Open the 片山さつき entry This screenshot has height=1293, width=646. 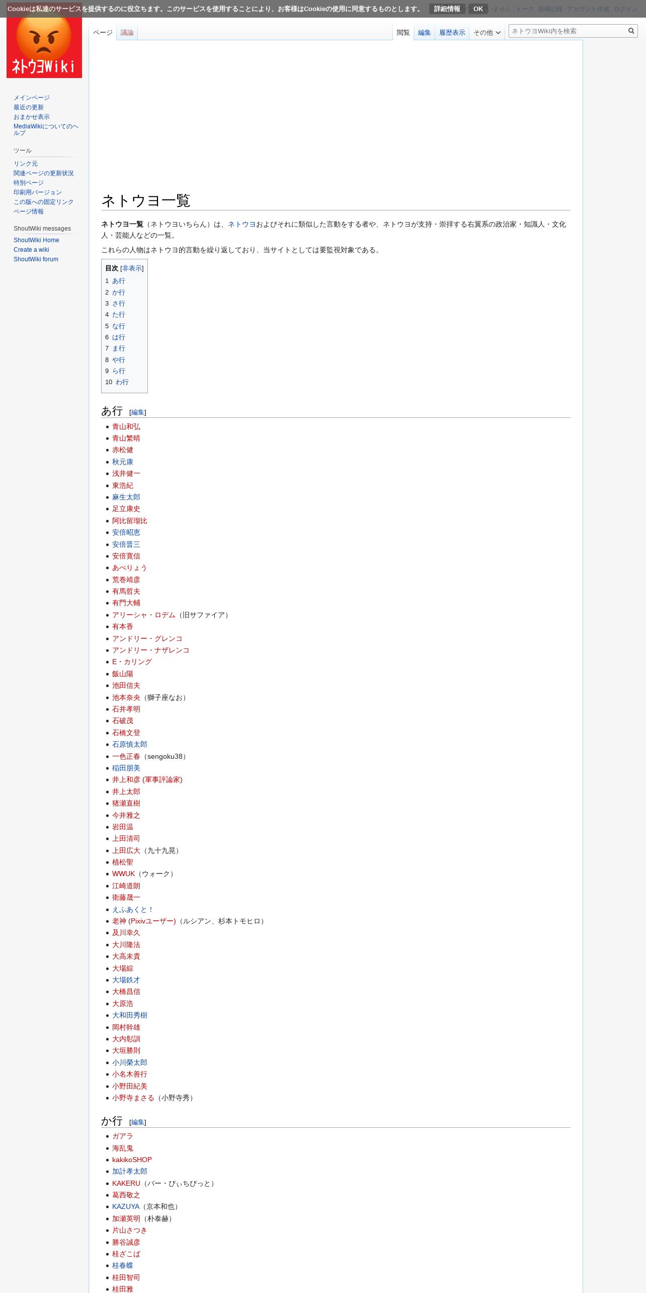[130, 1230]
